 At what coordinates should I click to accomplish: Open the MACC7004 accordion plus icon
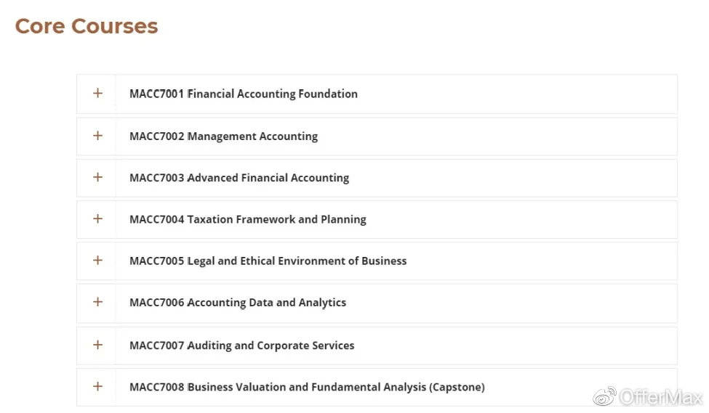pos(97,218)
